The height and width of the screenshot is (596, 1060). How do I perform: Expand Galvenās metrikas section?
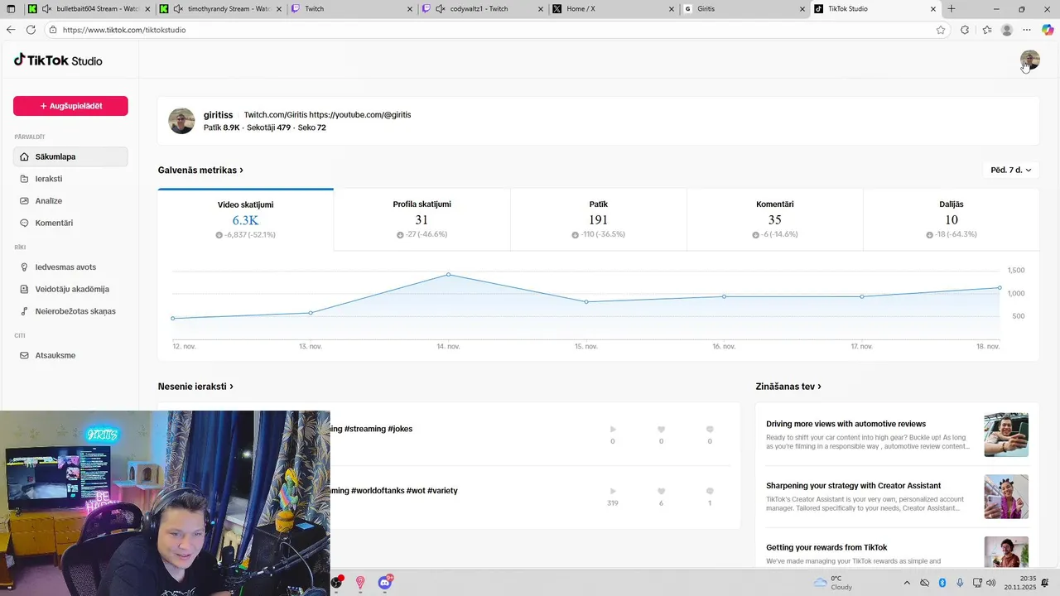200,170
